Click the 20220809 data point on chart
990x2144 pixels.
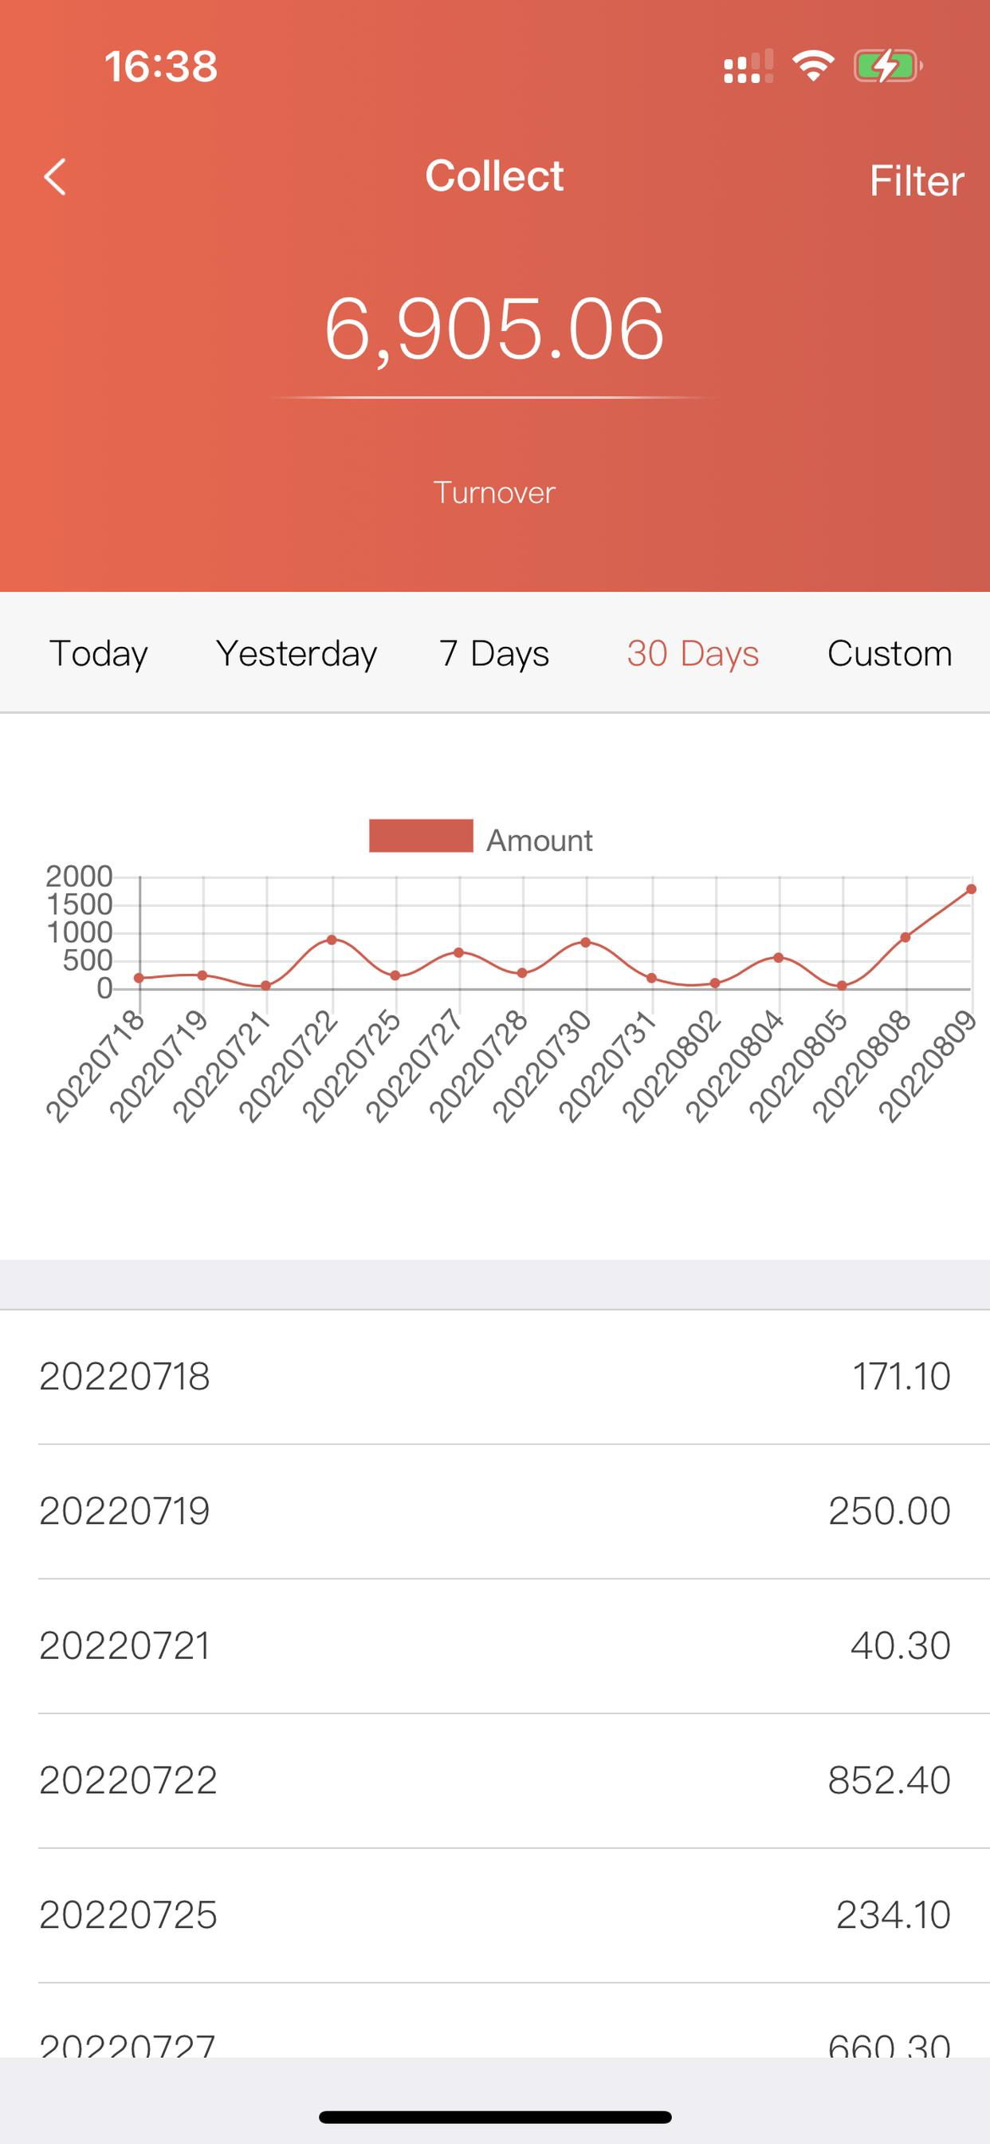[x=971, y=889]
